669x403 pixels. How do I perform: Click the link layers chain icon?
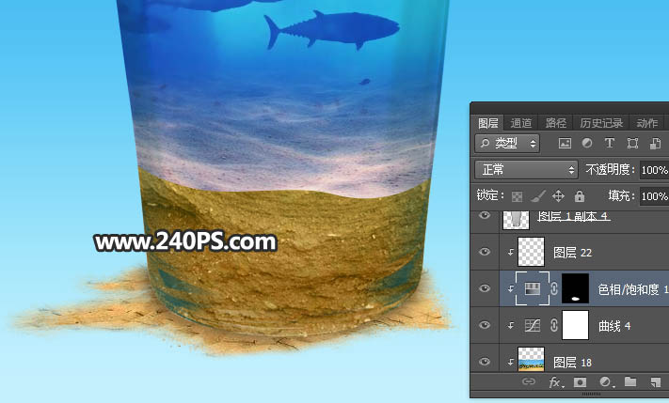(529, 381)
